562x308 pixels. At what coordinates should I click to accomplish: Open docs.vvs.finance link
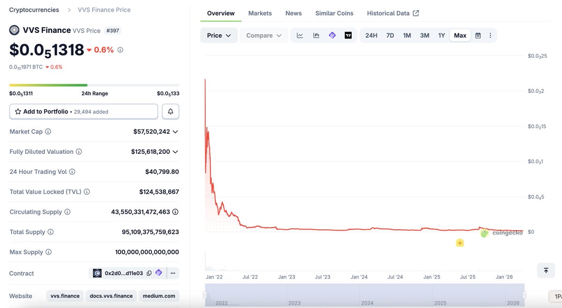click(x=111, y=296)
